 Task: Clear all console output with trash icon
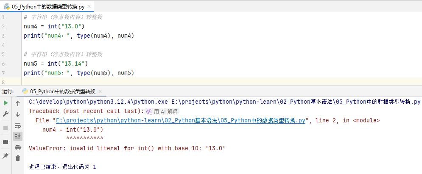pyautogui.click(x=18, y=158)
